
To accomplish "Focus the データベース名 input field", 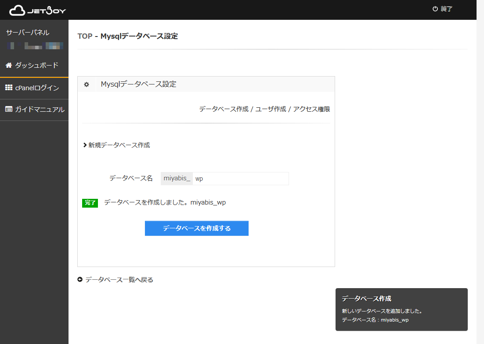I will pos(240,179).
